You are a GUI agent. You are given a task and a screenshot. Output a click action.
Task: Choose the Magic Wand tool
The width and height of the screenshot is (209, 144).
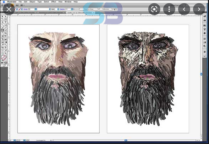pyautogui.click(x=2, y=19)
